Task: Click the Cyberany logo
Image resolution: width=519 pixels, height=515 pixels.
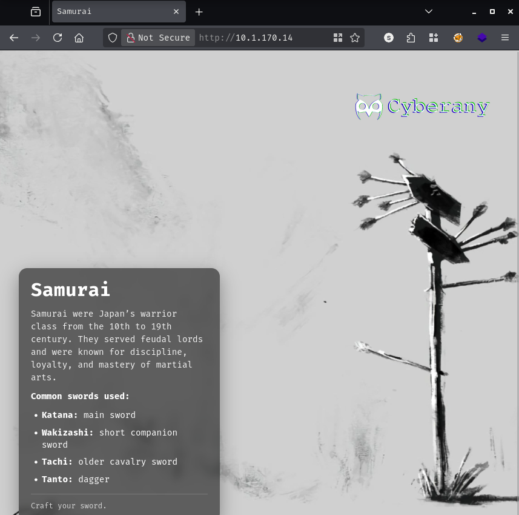Action: [x=422, y=107]
